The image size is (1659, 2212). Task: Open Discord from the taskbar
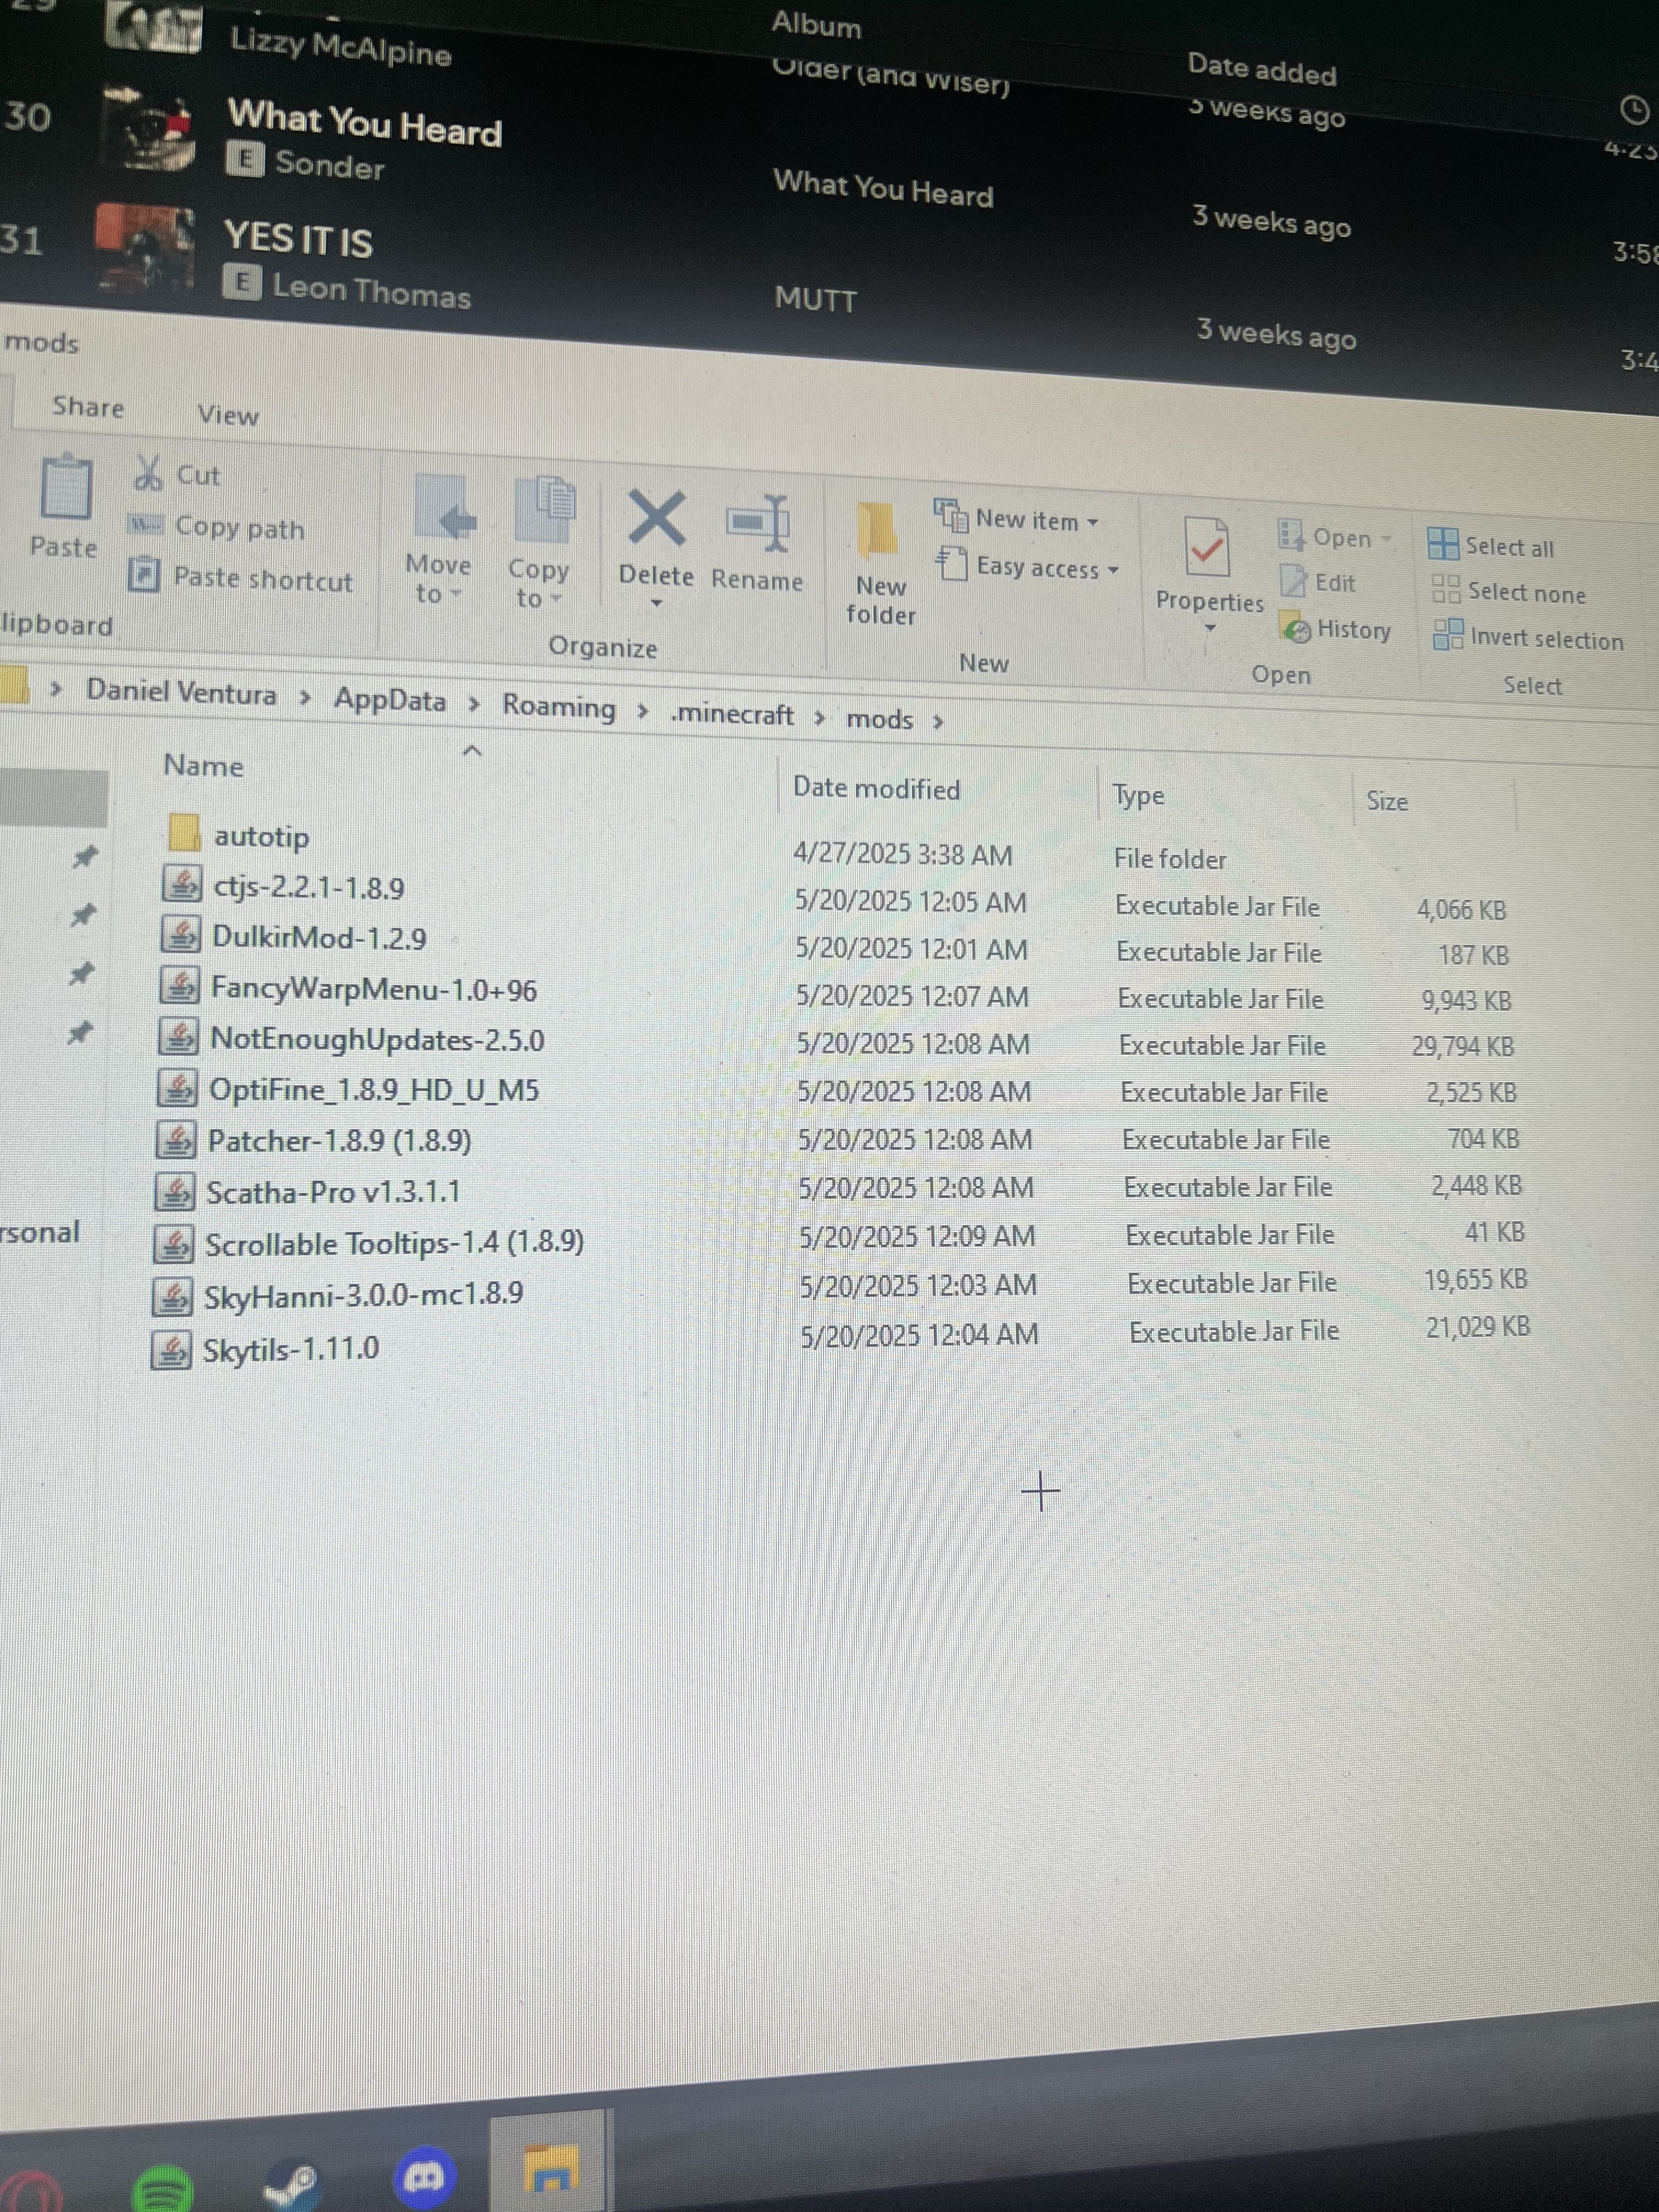click(x=424, y=2177)
